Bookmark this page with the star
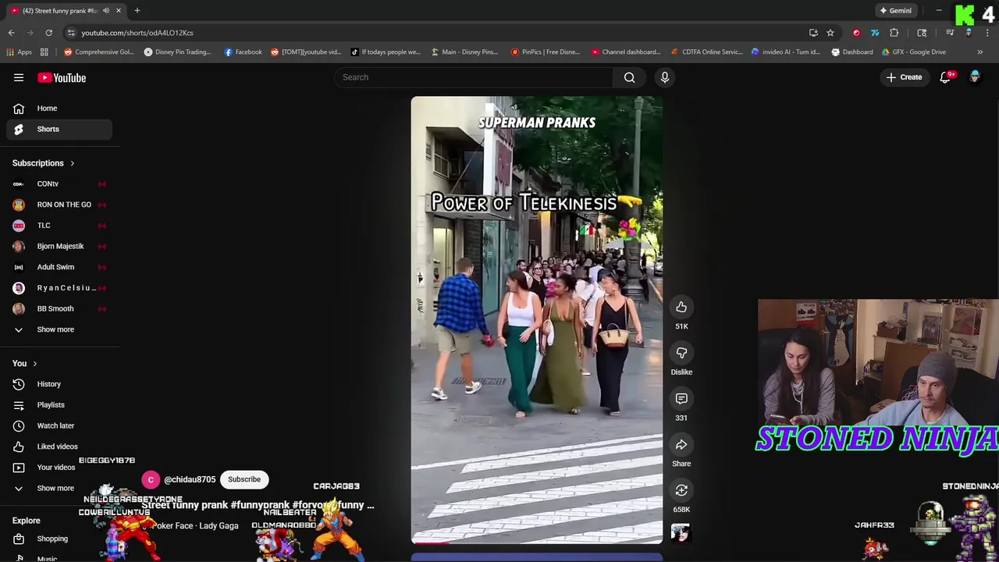 (830, 33)
